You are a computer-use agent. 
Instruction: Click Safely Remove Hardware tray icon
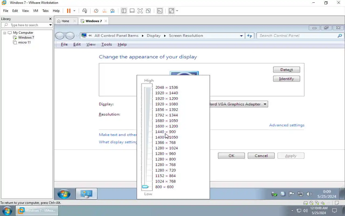(274, 194)
